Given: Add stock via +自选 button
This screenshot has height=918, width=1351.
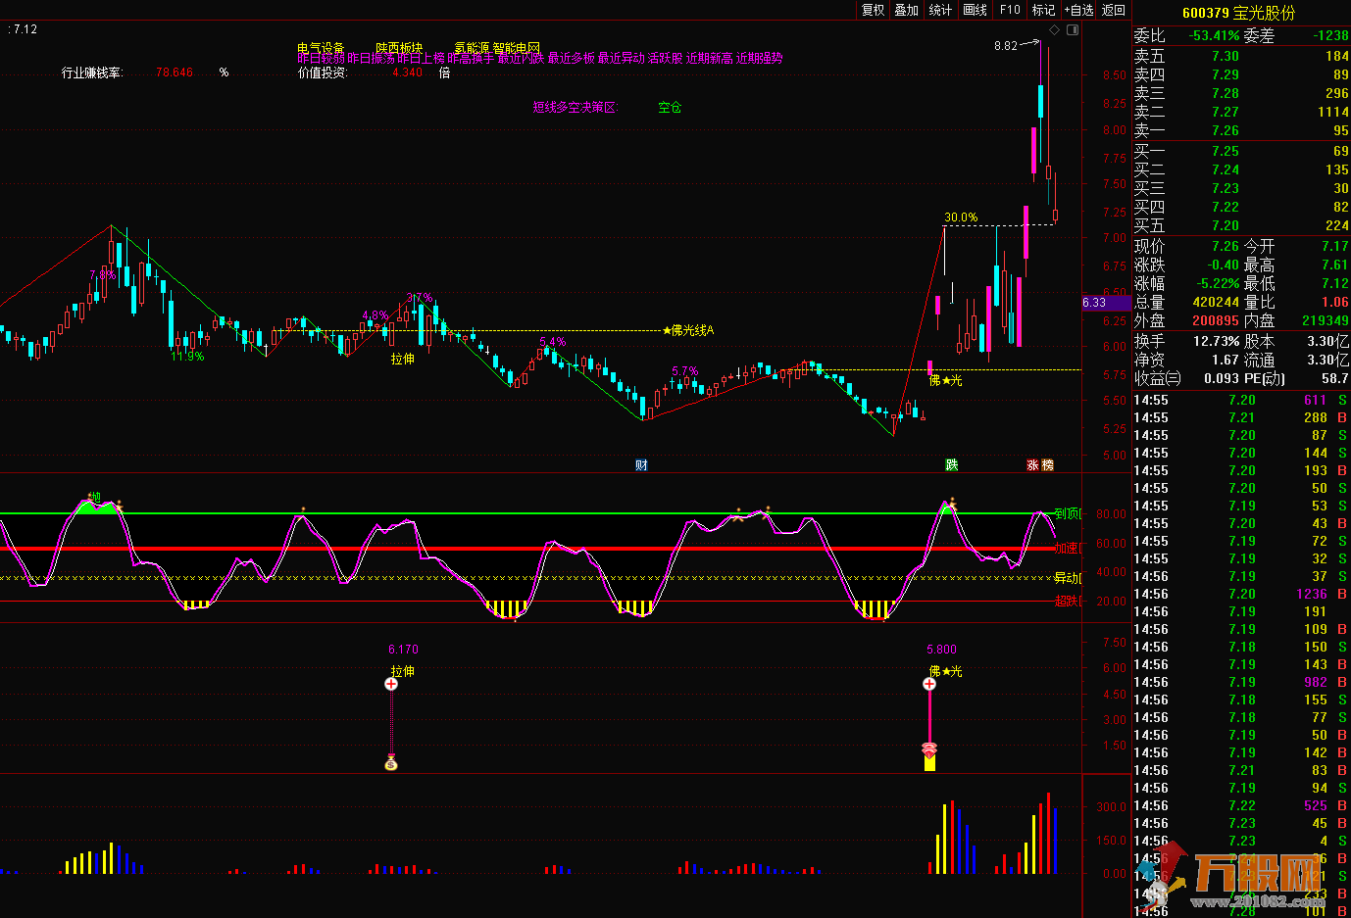Looking at the screenshot, I should [x=1078, y=10].
